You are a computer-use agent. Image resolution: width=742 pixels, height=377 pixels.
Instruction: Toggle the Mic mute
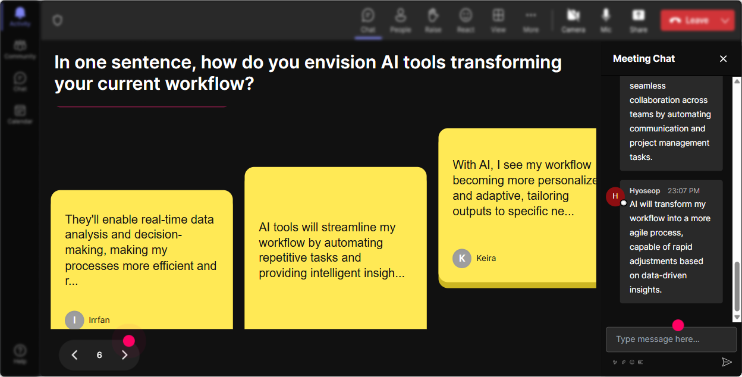(x=606, y=20)
